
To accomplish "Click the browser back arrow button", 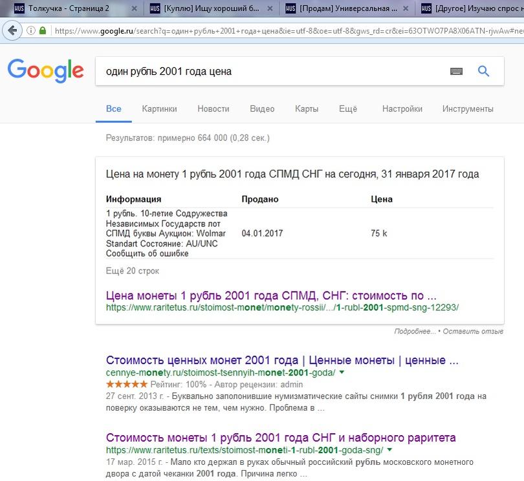I will (12, 31).
